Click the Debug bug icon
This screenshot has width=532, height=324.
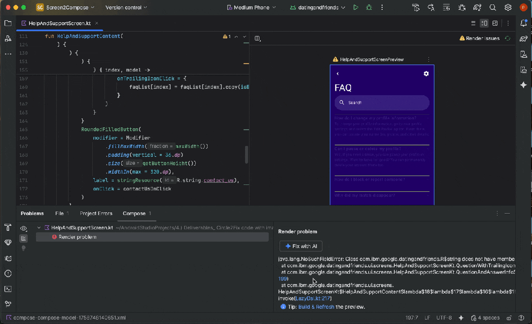tap(369, 7)
